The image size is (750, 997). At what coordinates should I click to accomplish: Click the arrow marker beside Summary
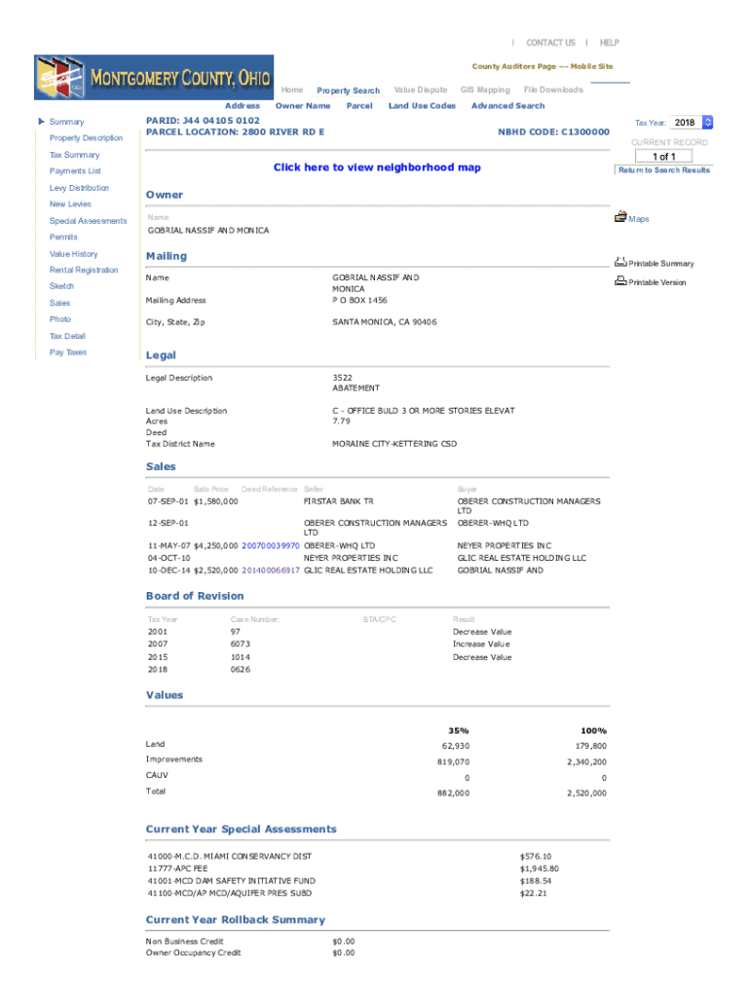(x=41, y=122)
